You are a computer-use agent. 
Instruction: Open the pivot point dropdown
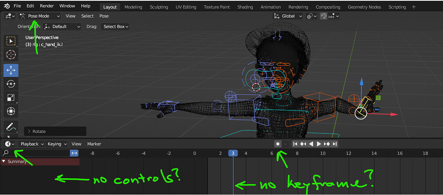click(311, 16)
